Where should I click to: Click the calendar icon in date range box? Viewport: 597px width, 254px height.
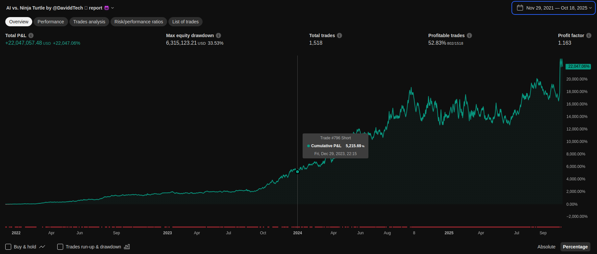520,8
